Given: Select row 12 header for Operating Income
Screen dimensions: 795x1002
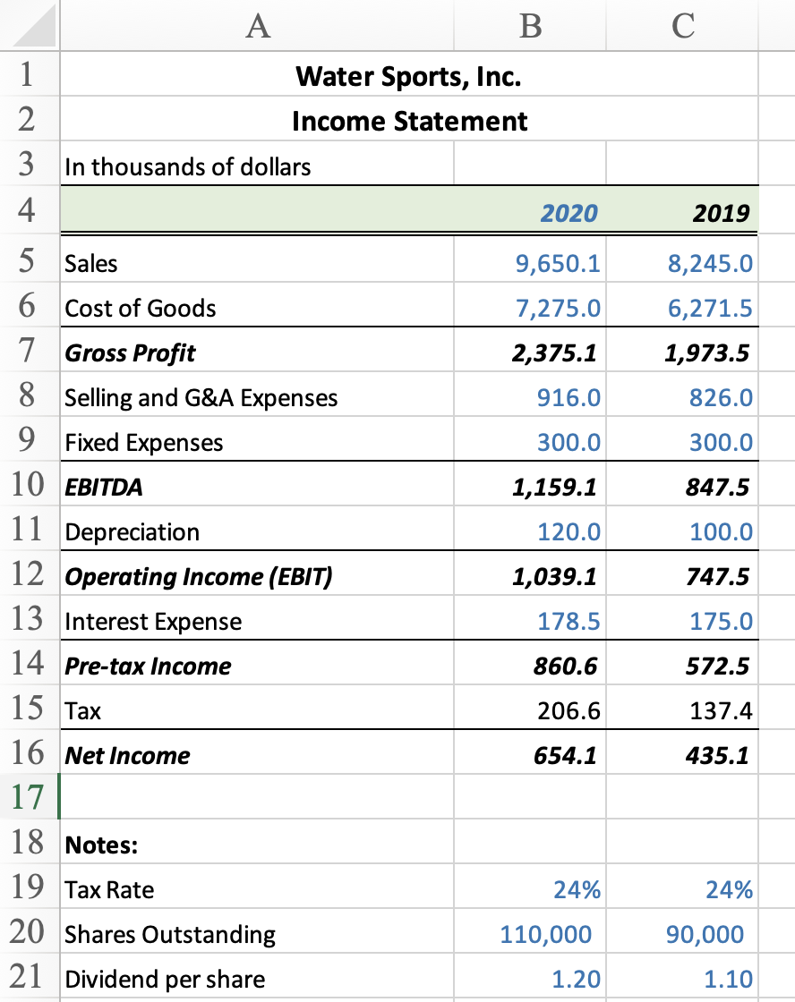Looking at the screenshot, I should (x=30, y=573).
